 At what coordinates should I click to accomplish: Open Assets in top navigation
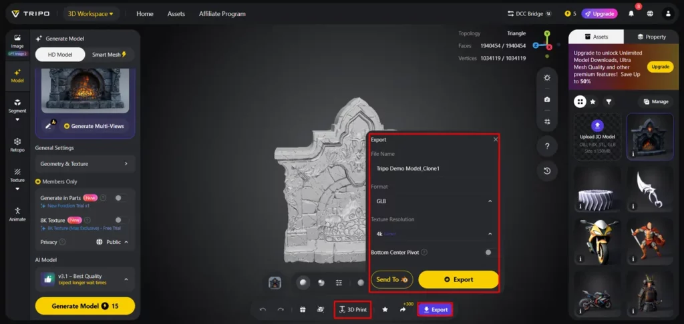click(176, 14)
